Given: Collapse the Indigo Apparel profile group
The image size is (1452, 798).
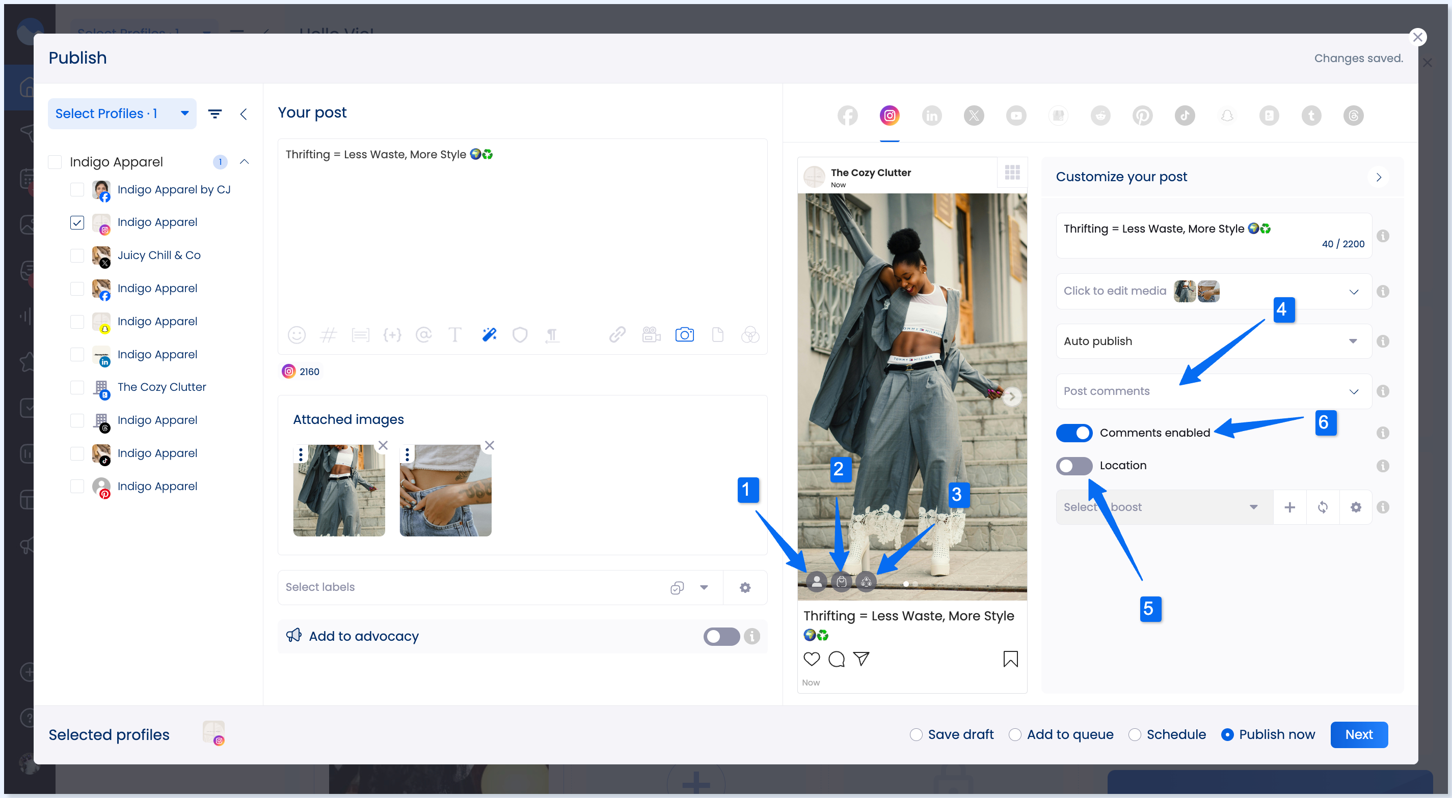Looking at the screenshot, I should click(x=244, y=162).
